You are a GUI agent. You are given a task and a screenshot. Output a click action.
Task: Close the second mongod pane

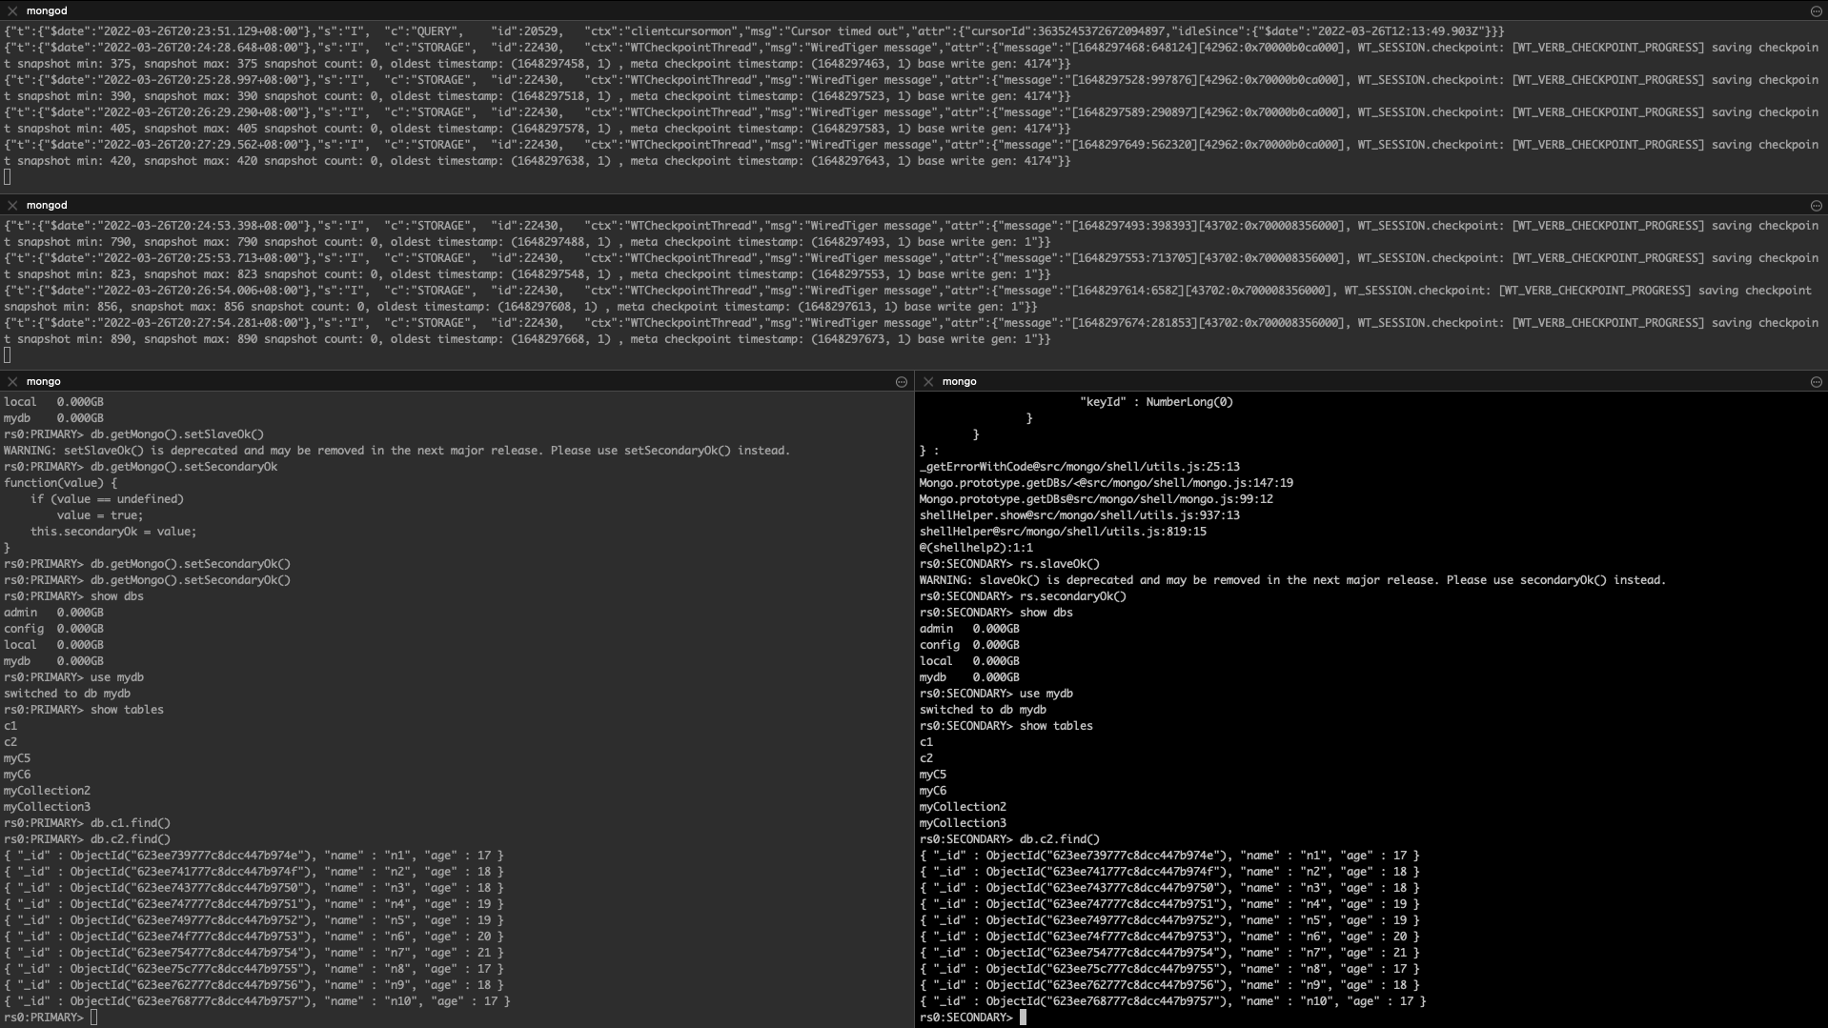[x=12, y=205]
